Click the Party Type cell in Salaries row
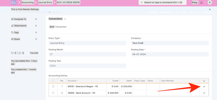This screenshot has height=100, width=217. pos(140,86)
